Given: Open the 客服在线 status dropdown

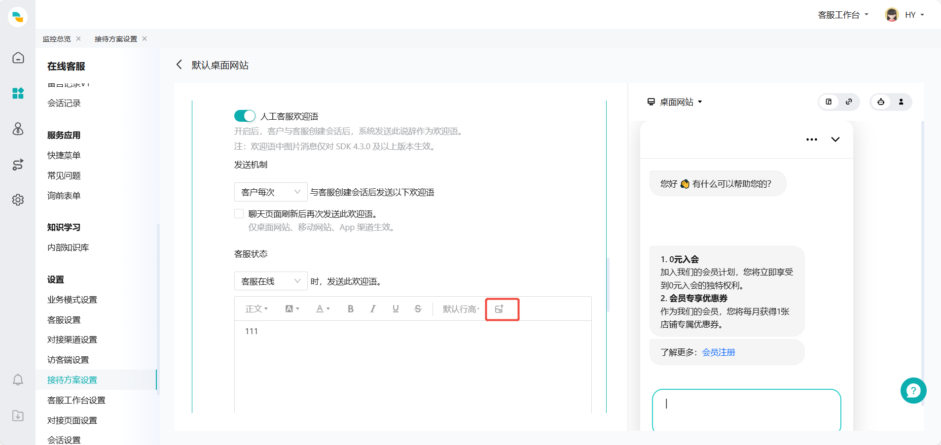Looking at the screenshot, I should point(270,281).
